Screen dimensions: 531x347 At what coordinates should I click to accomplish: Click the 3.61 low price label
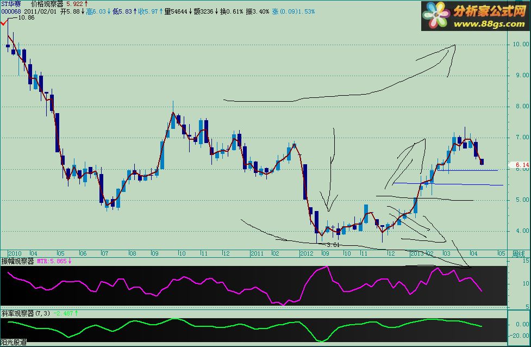pos(333,245)
